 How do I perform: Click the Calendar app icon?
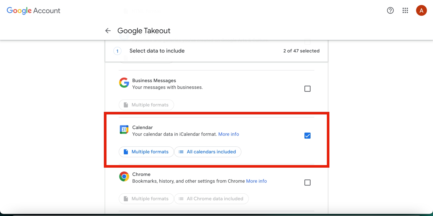124,130
